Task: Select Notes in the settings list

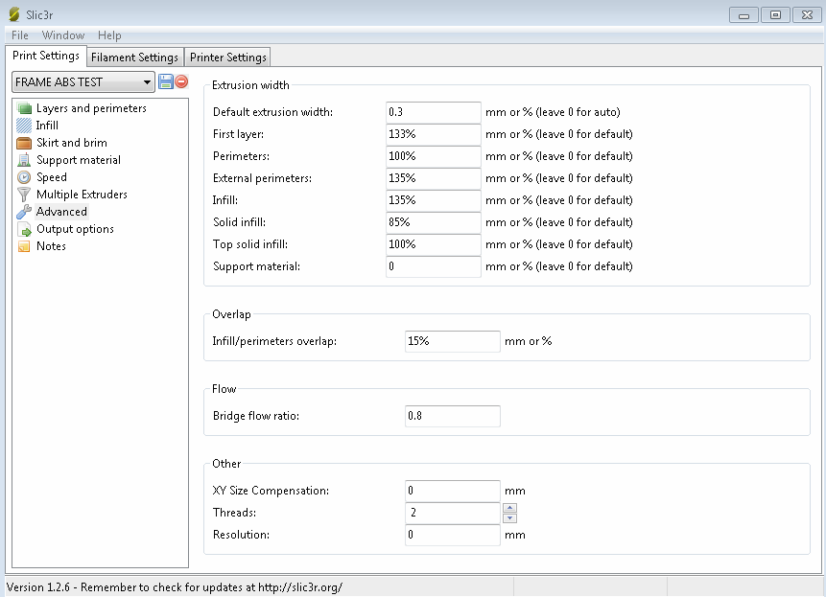Action: pyautogui.click(x=51, y=246)
